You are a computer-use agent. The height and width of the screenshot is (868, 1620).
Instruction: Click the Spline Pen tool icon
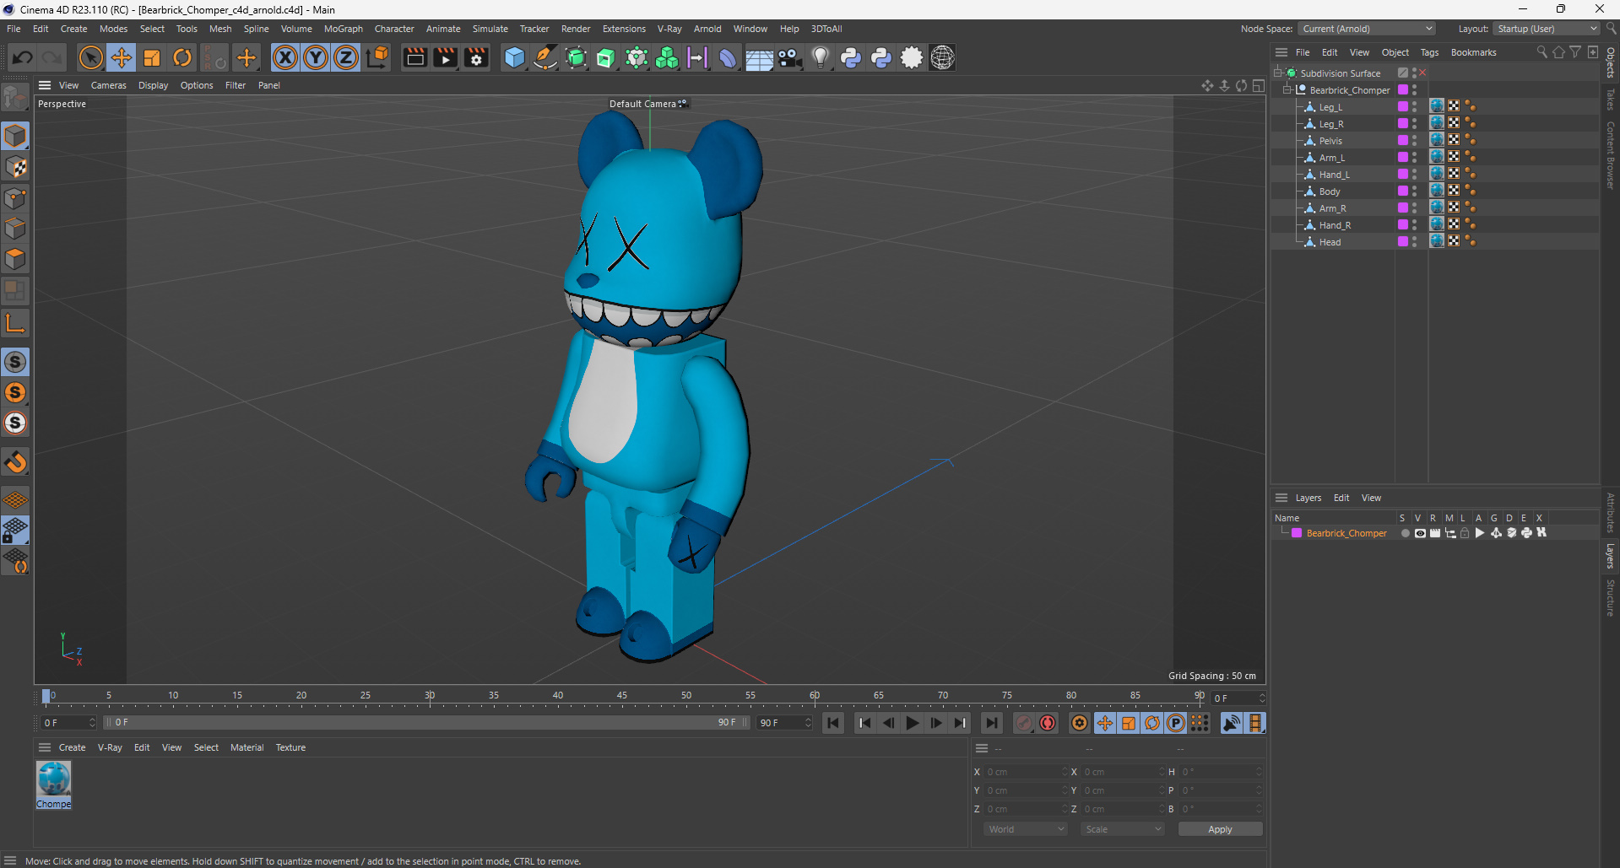tap(545, 57)
